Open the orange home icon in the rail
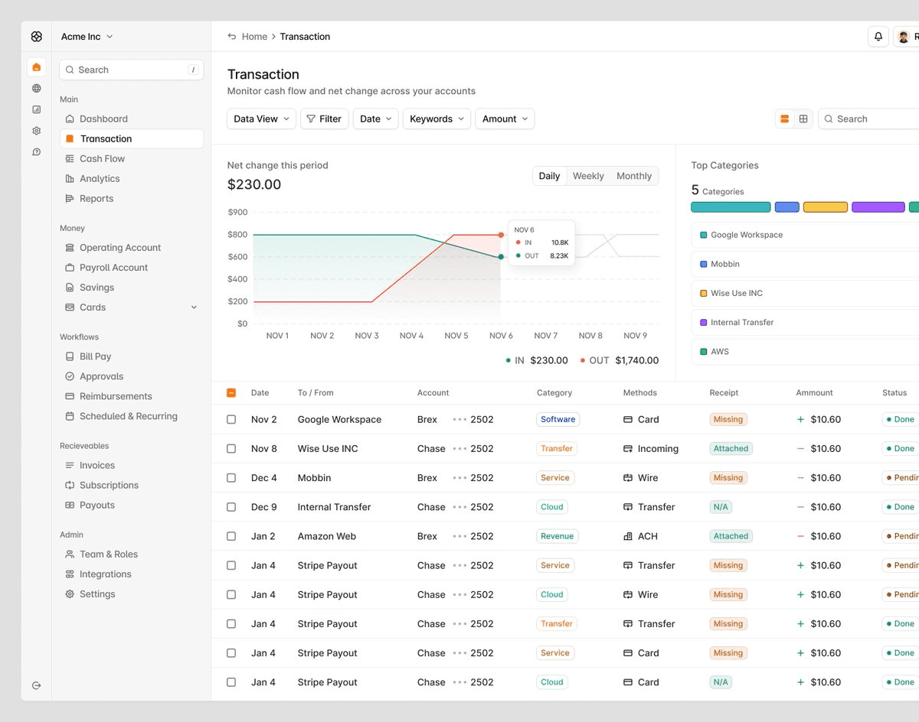Viewport: 919px width, 722px height. tap(36, 67)
